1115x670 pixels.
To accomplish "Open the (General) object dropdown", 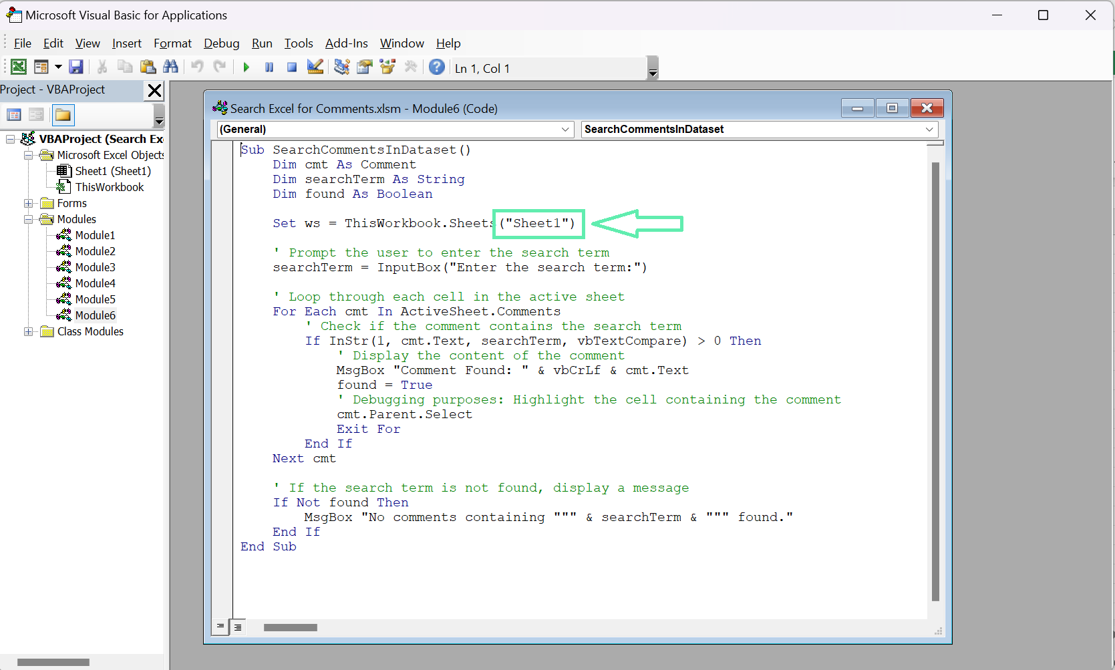I will coord(395,129).
